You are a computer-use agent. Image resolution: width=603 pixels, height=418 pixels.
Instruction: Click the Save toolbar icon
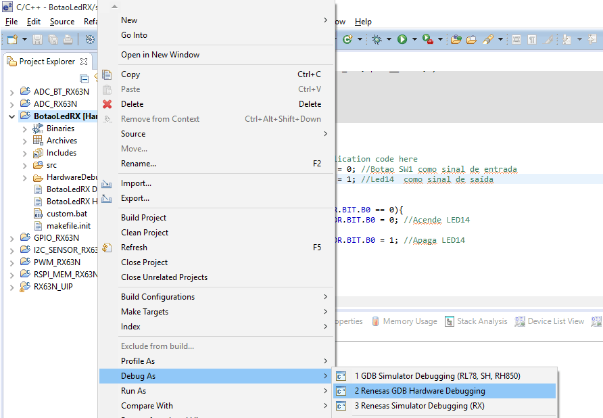(37, 39)
